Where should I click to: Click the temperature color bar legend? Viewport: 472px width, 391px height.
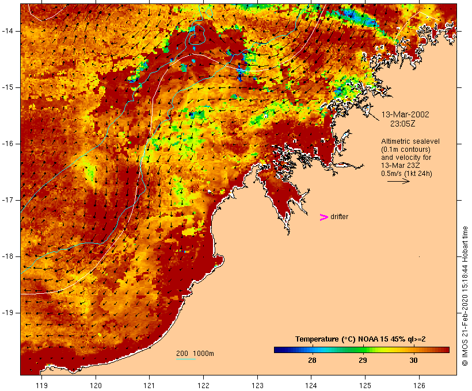pos(361,350)
